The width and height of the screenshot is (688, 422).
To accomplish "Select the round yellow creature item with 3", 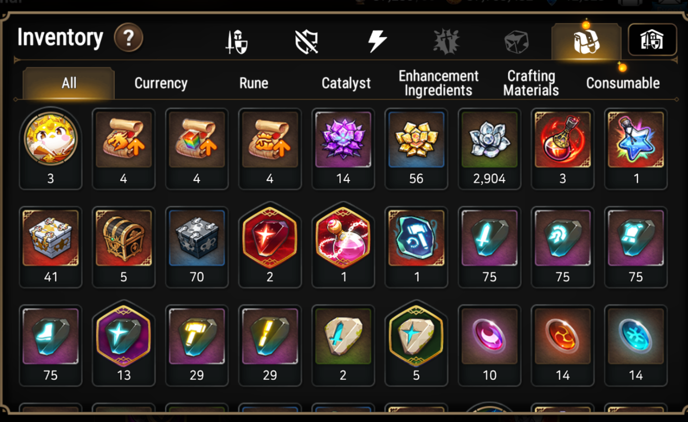I will (x=51, y=148).
